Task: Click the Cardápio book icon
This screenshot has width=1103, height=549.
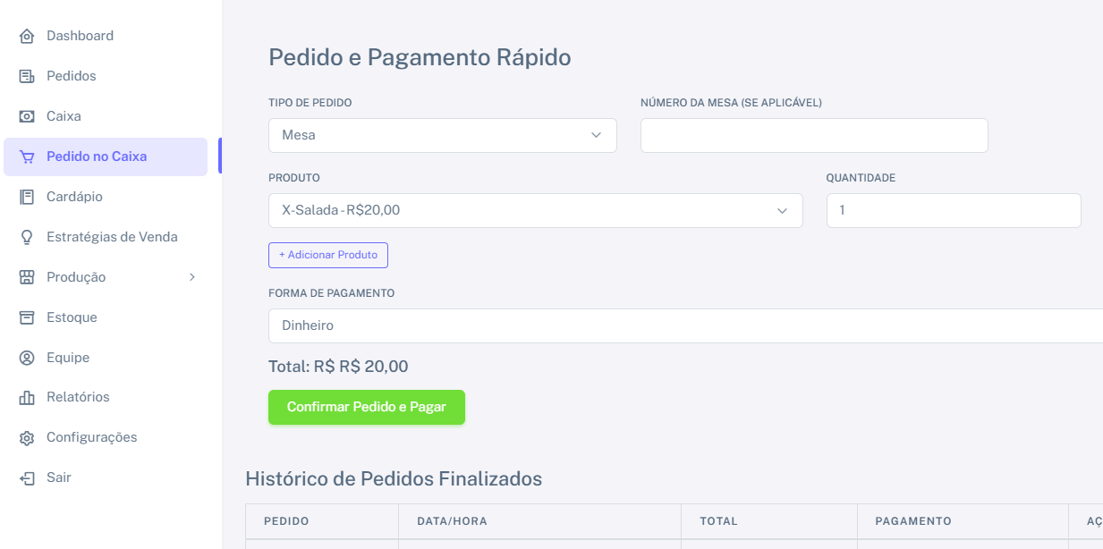Action: tap(27, 197)
